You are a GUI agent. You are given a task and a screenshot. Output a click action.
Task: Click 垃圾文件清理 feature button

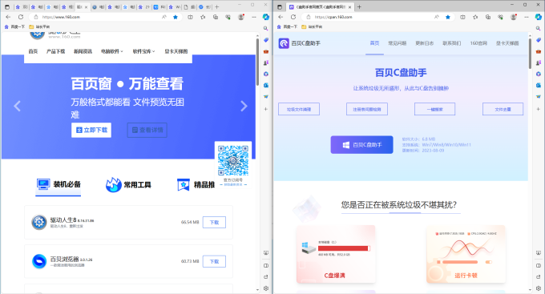pyautogui.click(x=299, y=109)
